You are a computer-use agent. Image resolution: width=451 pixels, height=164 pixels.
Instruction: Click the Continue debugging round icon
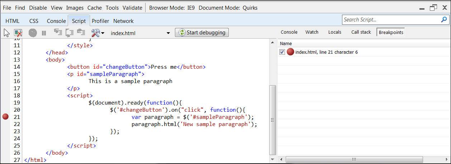(x=33, y=33)
